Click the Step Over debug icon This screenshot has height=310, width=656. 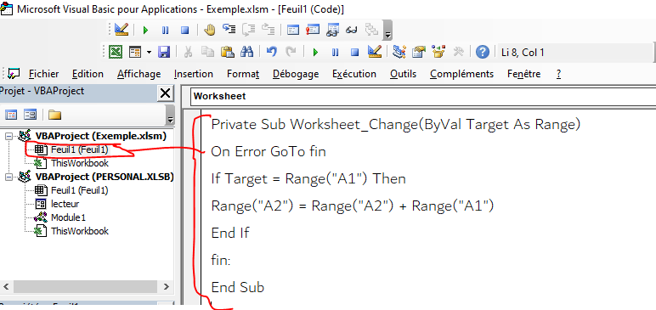point(248,29)
